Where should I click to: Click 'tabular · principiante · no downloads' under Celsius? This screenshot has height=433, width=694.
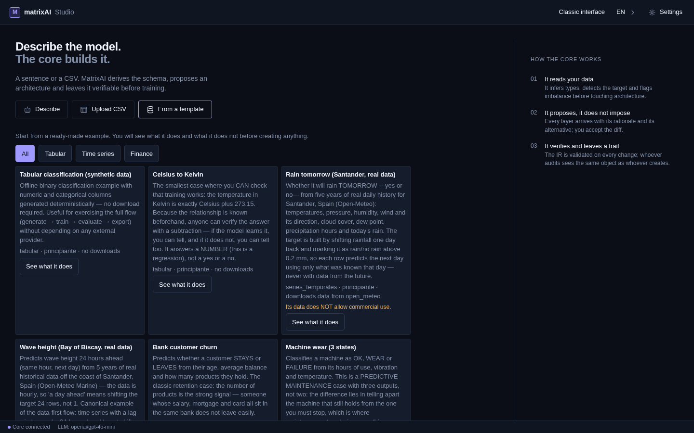click(203, 269)
